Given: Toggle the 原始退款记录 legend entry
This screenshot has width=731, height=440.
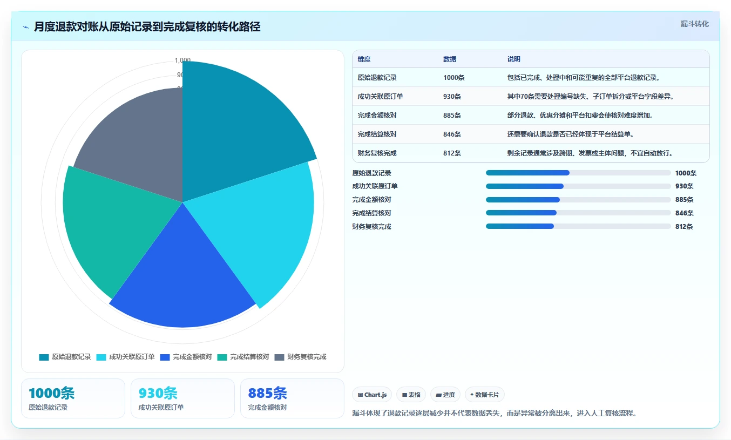Looking at the screenshot, I should 65,357.
